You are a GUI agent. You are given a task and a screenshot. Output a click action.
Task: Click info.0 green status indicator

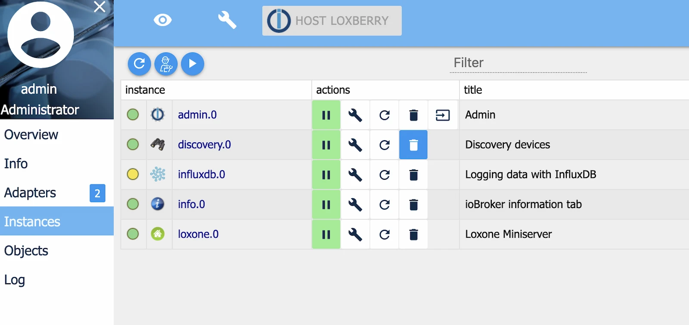point(133,204)
